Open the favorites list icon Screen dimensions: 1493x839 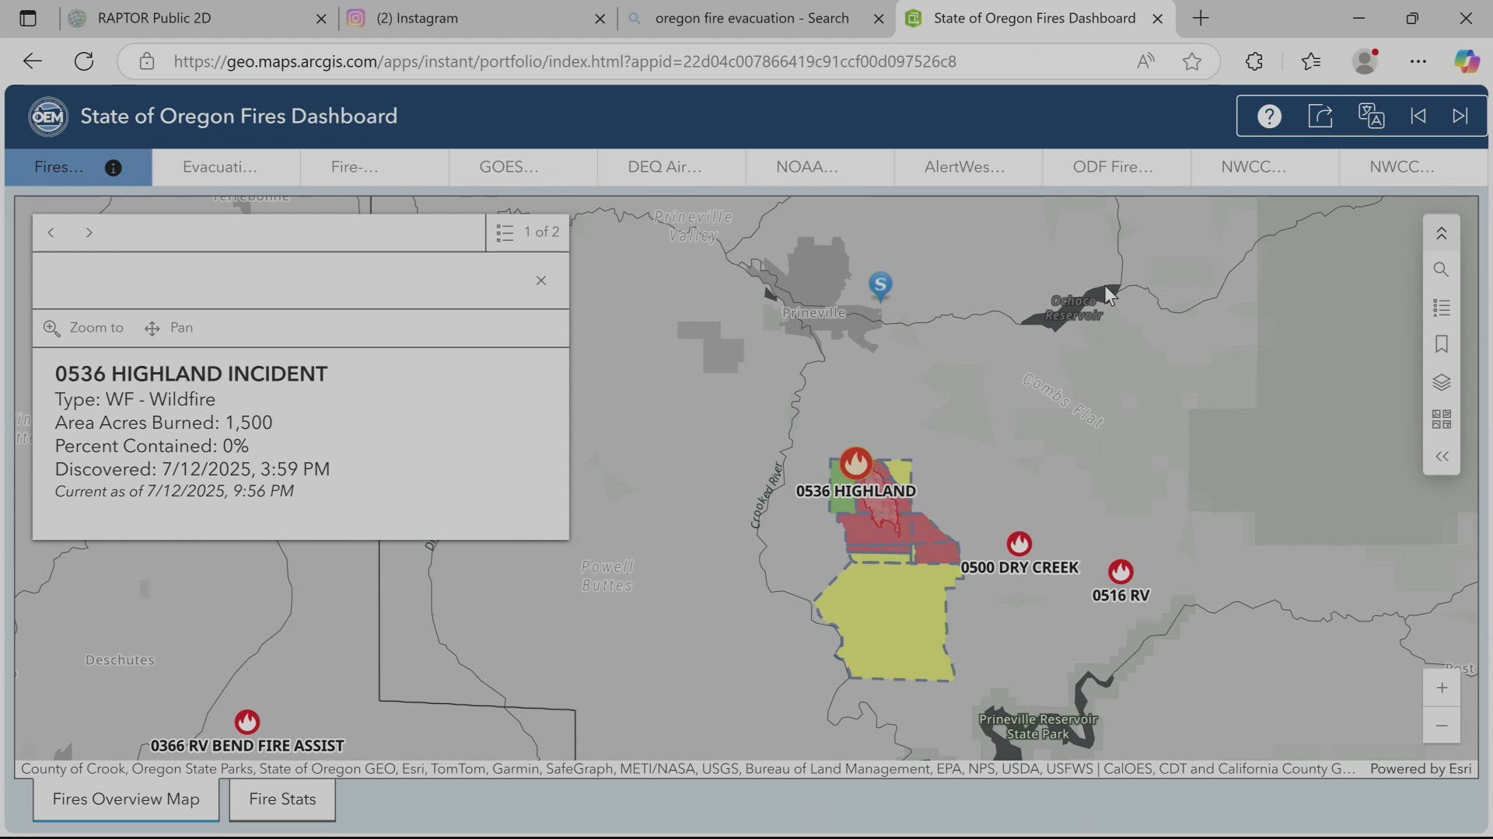1311,61
